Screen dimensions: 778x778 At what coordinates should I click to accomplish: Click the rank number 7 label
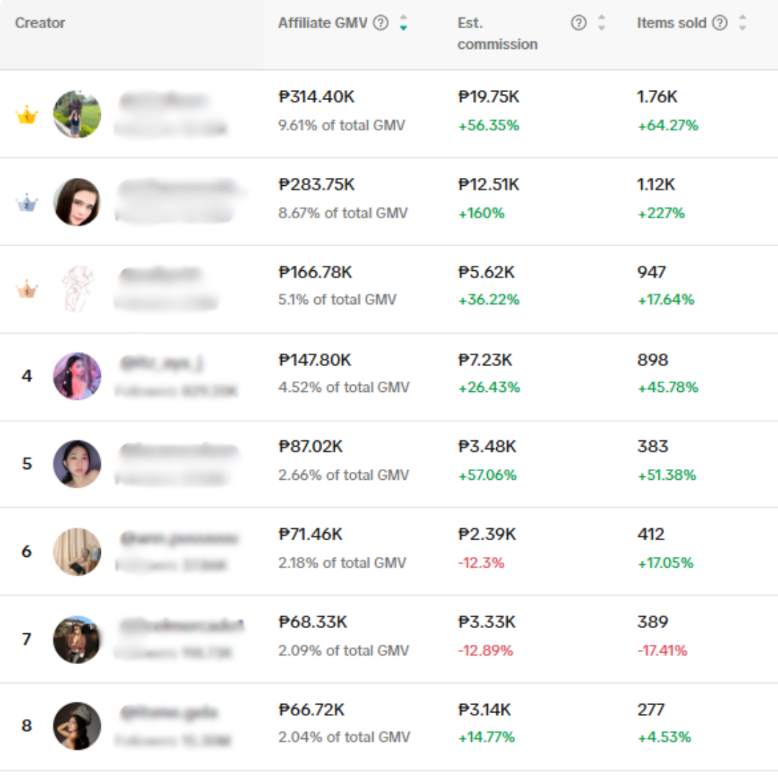[x=27, y=640]
